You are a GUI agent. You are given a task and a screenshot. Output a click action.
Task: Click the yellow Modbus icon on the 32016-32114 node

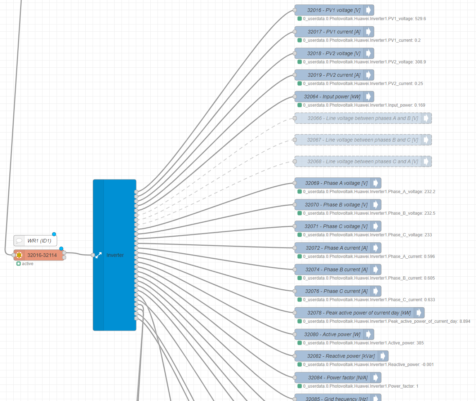19,255
